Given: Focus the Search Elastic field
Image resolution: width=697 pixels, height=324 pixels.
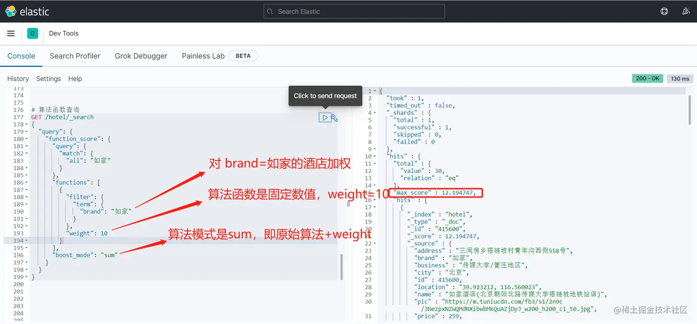Looking at the screenshot, I should pyautogui.click(x=354, y=12).
